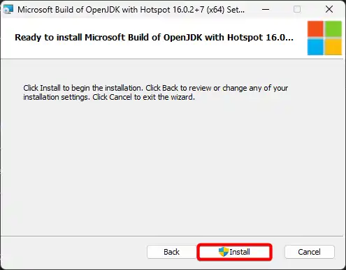Click the word 'Back' in the instructions
The width and height of the screenshot is (346, 270).
[x=170, y=88]
